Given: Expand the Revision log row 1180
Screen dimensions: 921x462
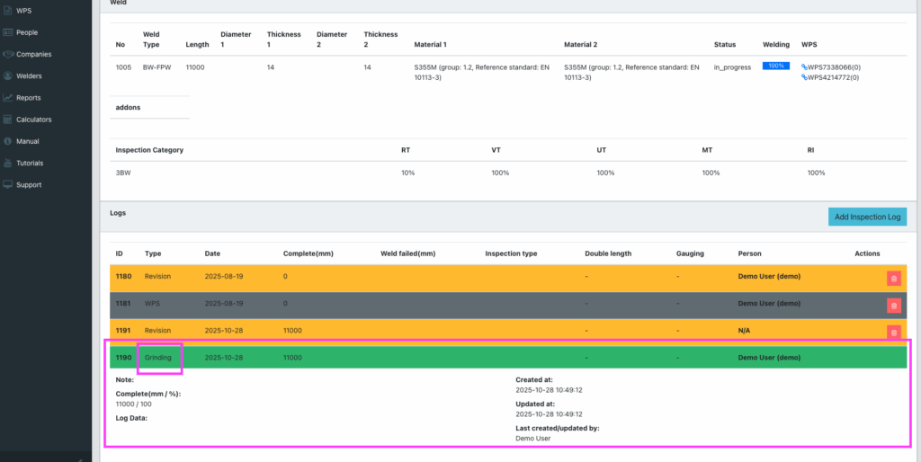Looking at the screenshot, I should pos(450,277).
